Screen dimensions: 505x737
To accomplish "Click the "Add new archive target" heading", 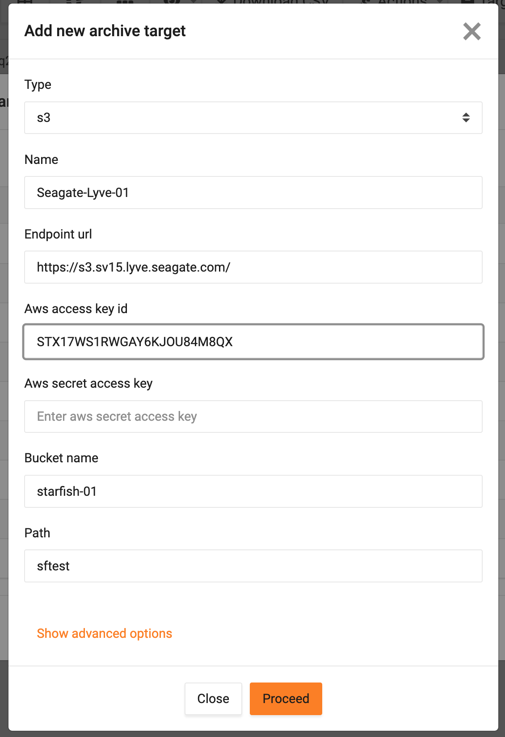I will click(105, 31).
